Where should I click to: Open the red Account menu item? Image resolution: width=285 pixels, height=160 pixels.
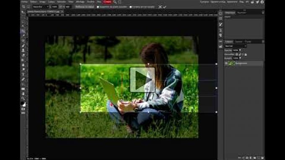107,2
